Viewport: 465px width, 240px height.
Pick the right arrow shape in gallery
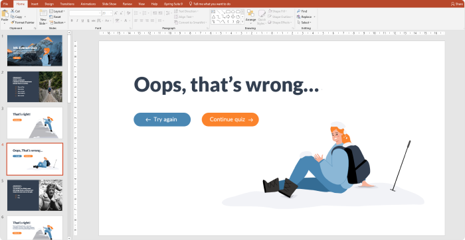228,17
